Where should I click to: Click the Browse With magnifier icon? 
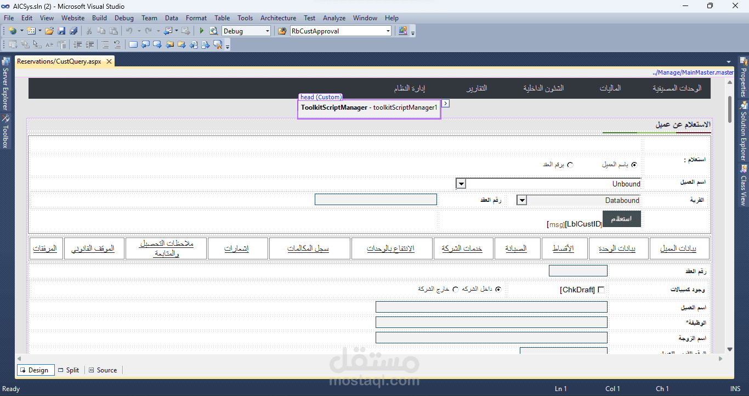click(x=214, y=31)
